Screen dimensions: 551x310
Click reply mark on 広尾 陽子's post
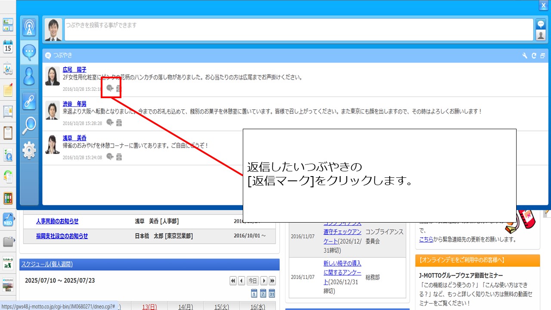point(110,88)
